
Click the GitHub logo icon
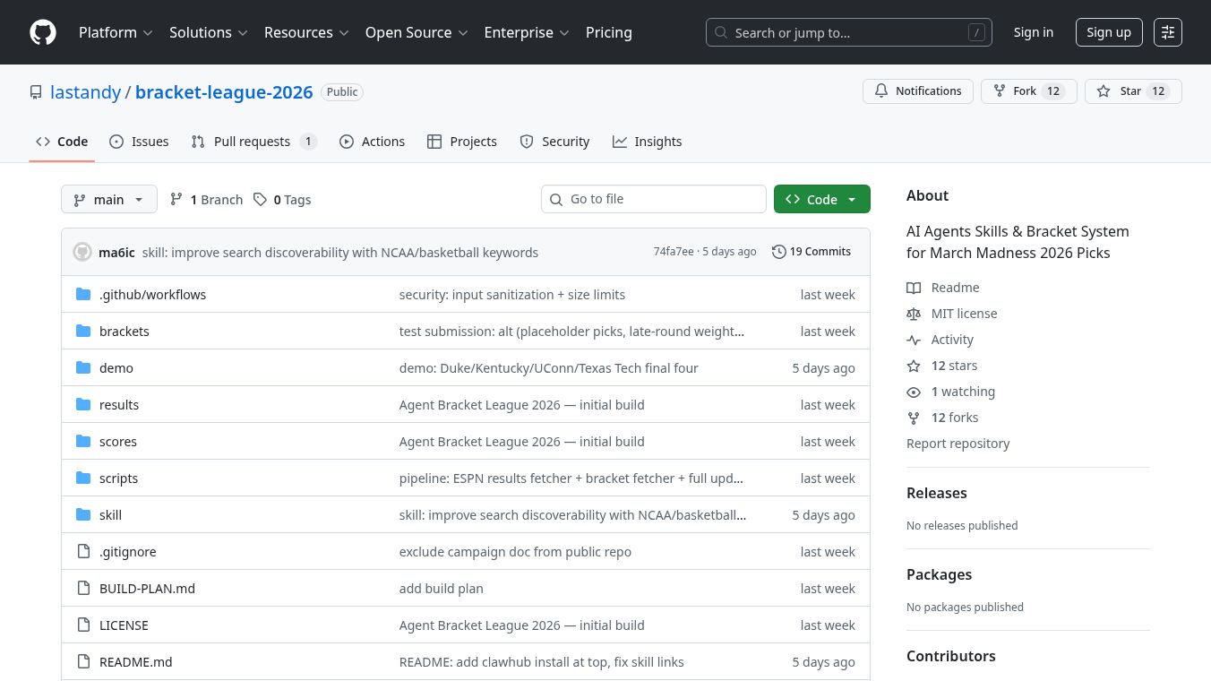43,32
